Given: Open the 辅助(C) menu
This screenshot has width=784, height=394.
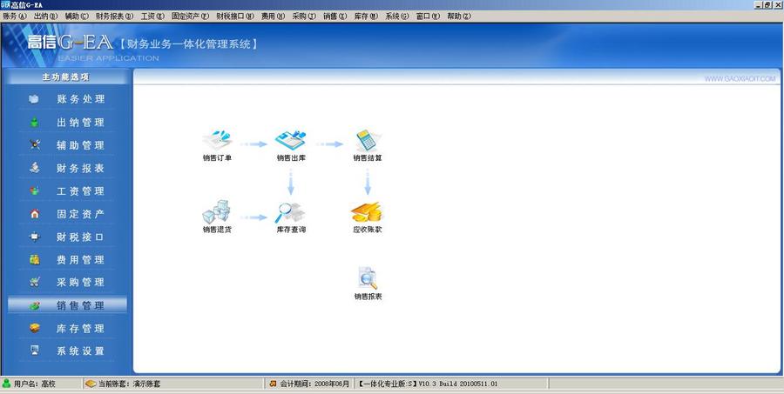Looking at the screenshot, I should pos(77,16).
